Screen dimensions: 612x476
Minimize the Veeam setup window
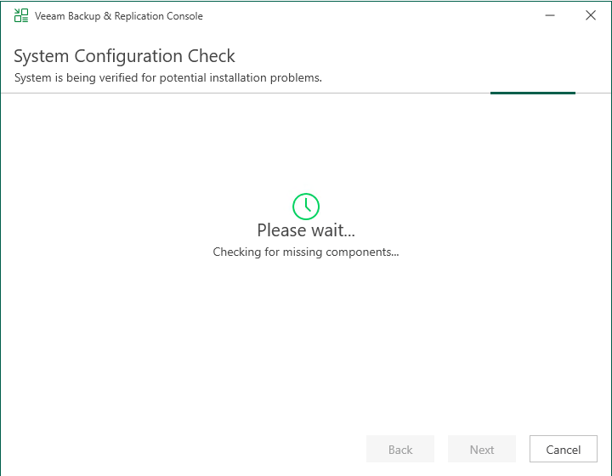point(552,15)
